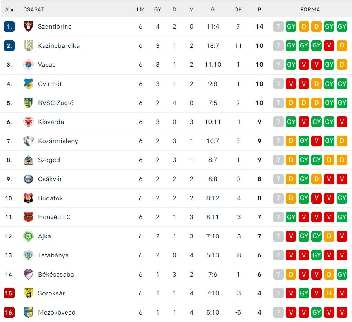Click the BVSC-Zugló crest icon

(x=28, y=103)
